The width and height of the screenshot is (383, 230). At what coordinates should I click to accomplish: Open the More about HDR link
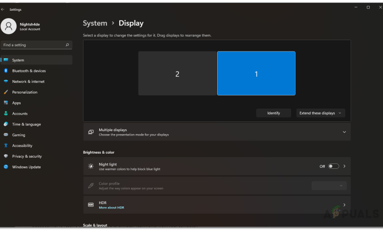(111, 208)
